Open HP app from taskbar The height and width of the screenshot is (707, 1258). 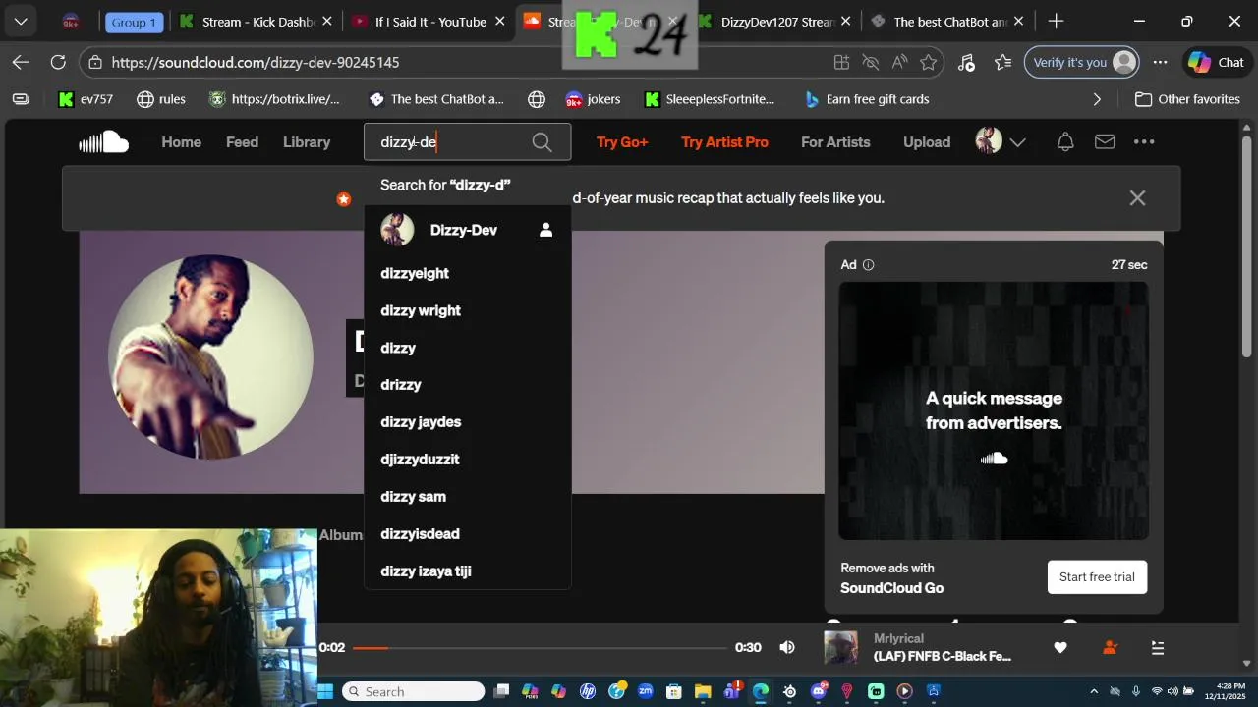(x=588, y=691)
